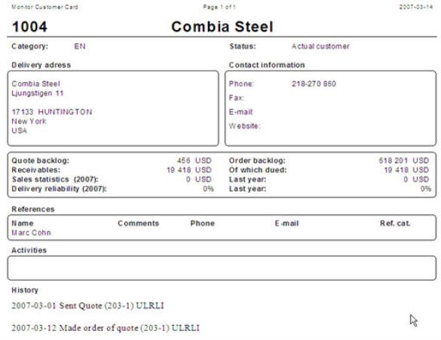Click the 17133 HUNTINGTON address line
Viewport: 441px width, 340px height.
[x=52, y=112]
